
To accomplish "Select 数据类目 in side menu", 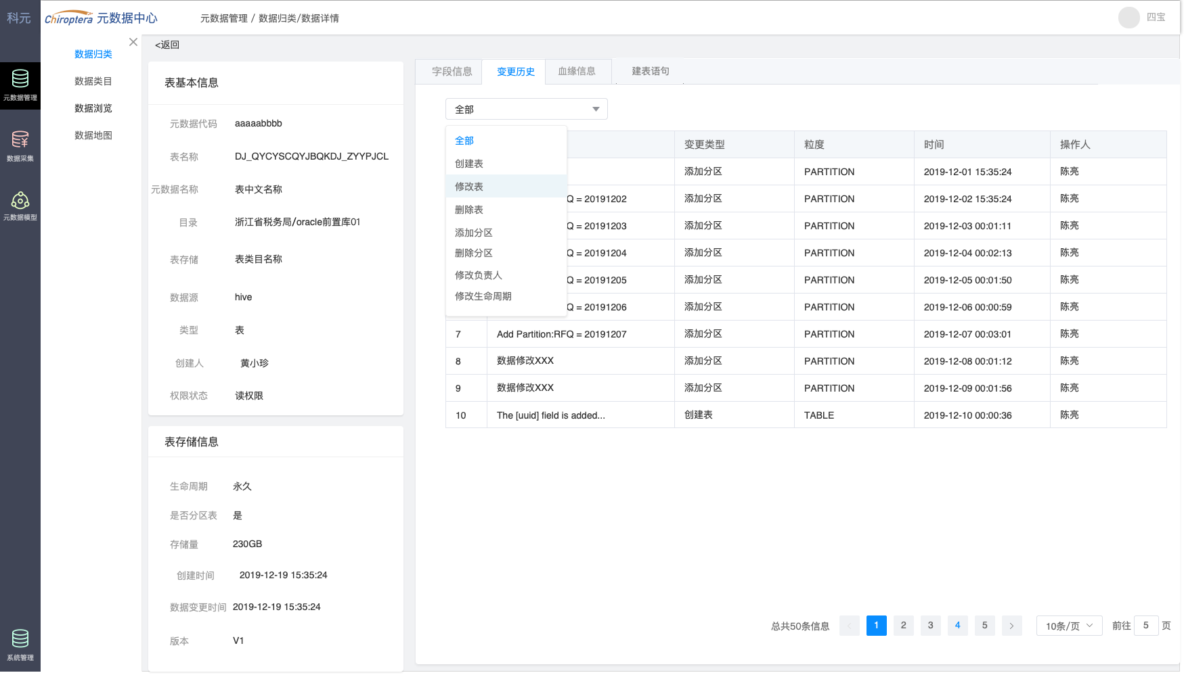I will pyautogui.click(x=93, y=81).
